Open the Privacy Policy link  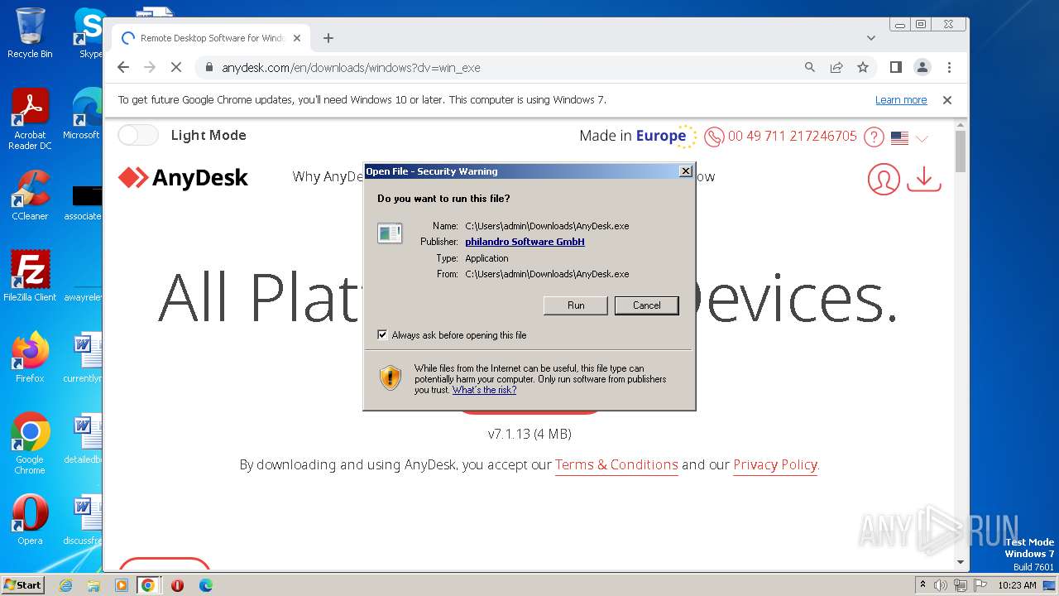point(775,464)
